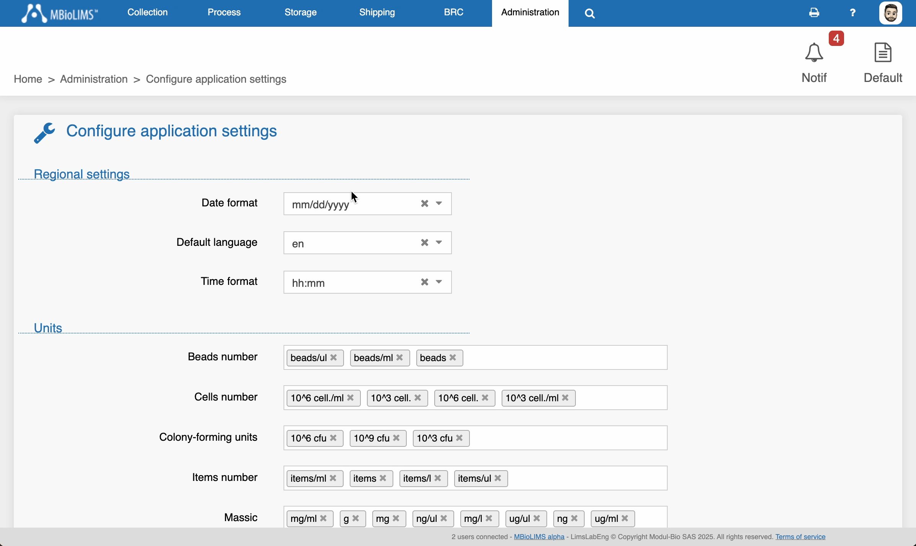The height and width of the screenshot is (546, 916).
Task: Open the search magnifier icon
Action: coord(590,14)
